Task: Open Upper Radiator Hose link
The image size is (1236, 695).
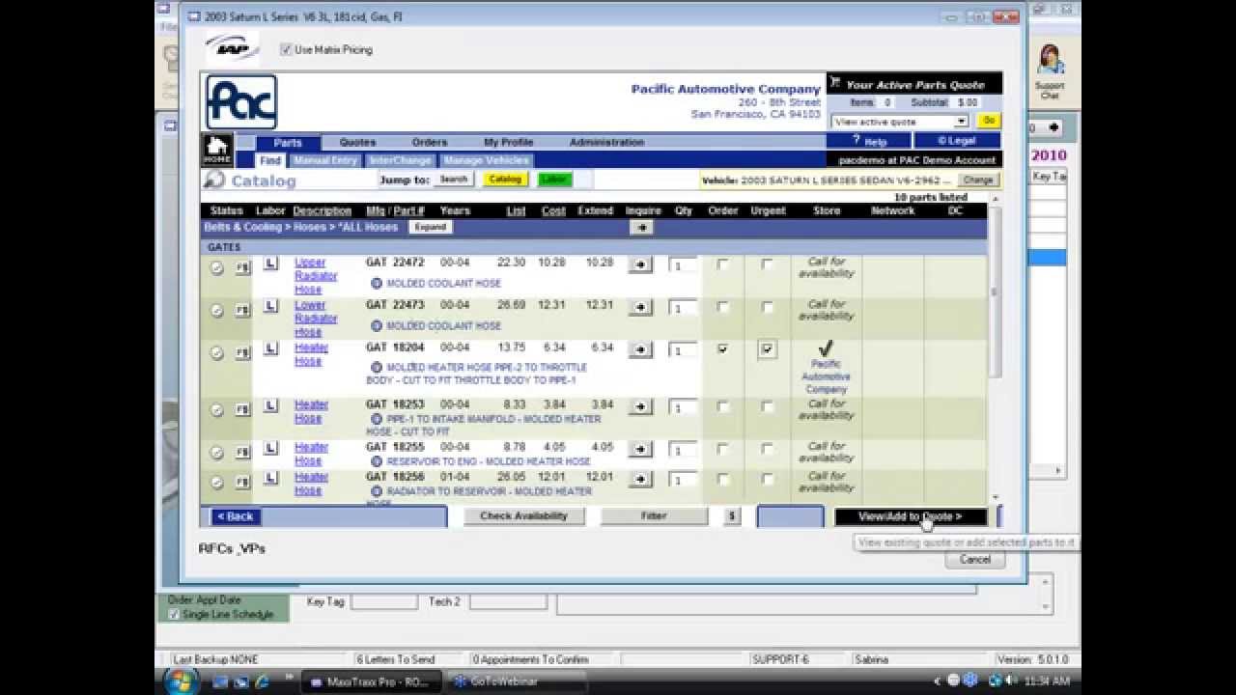Action: tap(316, 276)
